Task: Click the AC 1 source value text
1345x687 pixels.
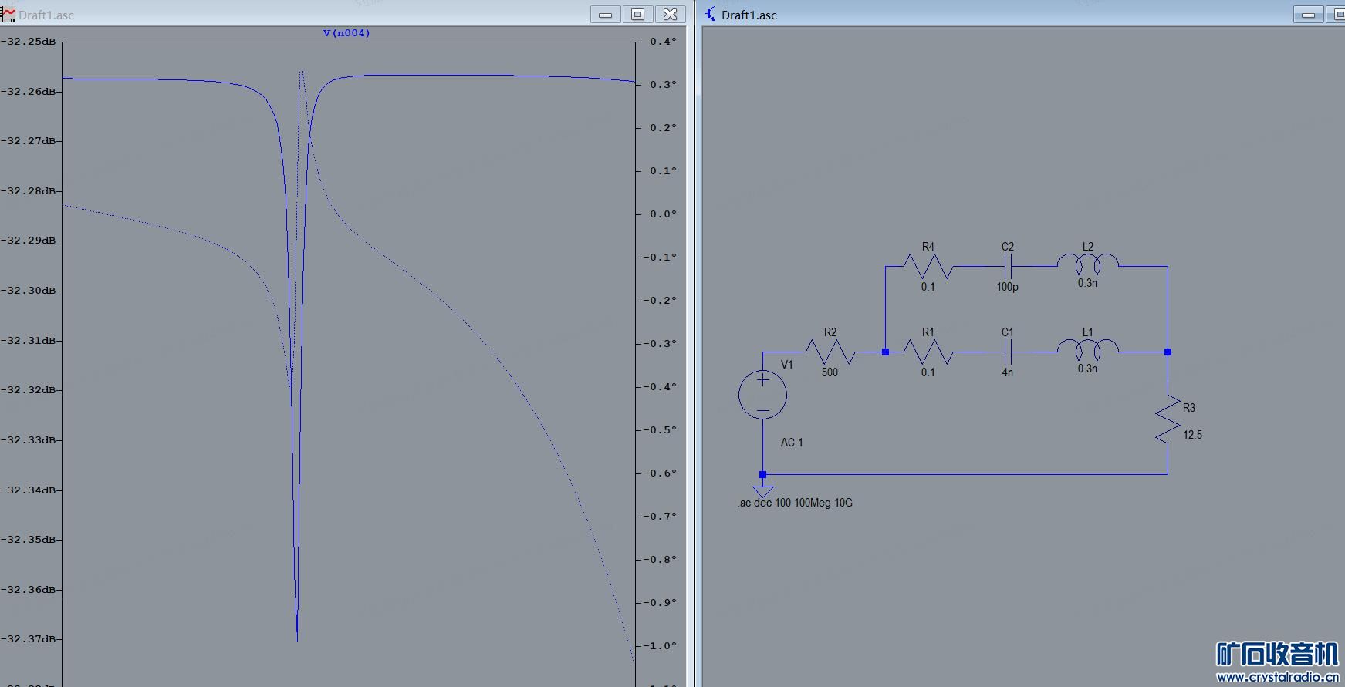Action: pyautogui.click(x=792, y=443)
